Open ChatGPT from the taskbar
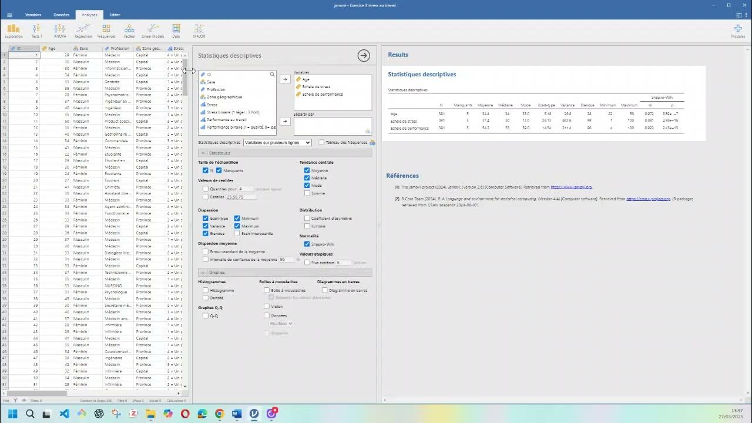Image resolution: width=752 pixels, height=423 pixels. point(99,414)
